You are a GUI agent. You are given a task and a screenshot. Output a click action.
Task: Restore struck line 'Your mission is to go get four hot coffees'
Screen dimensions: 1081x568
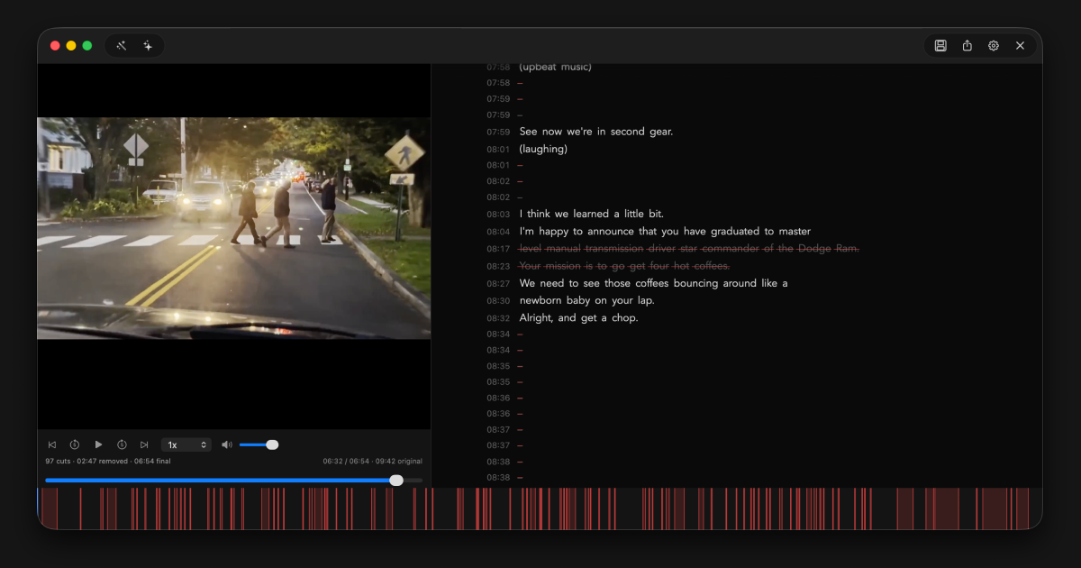(x=624, y=266)
